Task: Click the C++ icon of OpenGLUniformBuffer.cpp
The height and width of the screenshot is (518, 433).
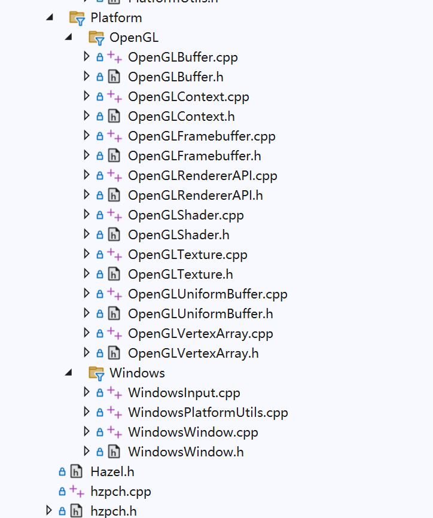Action: point(115,294)
